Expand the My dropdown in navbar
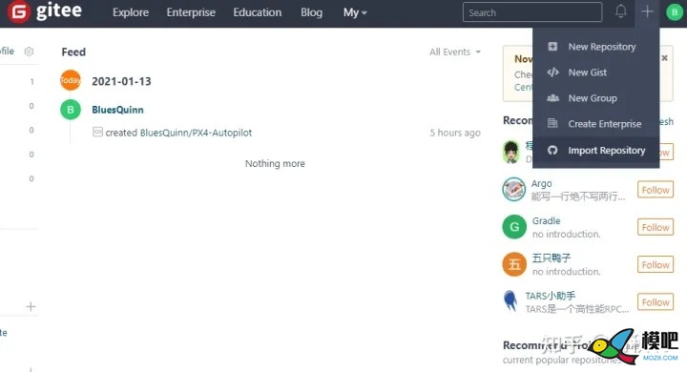The width and height of the screenshot is (687, 372). 355,12
